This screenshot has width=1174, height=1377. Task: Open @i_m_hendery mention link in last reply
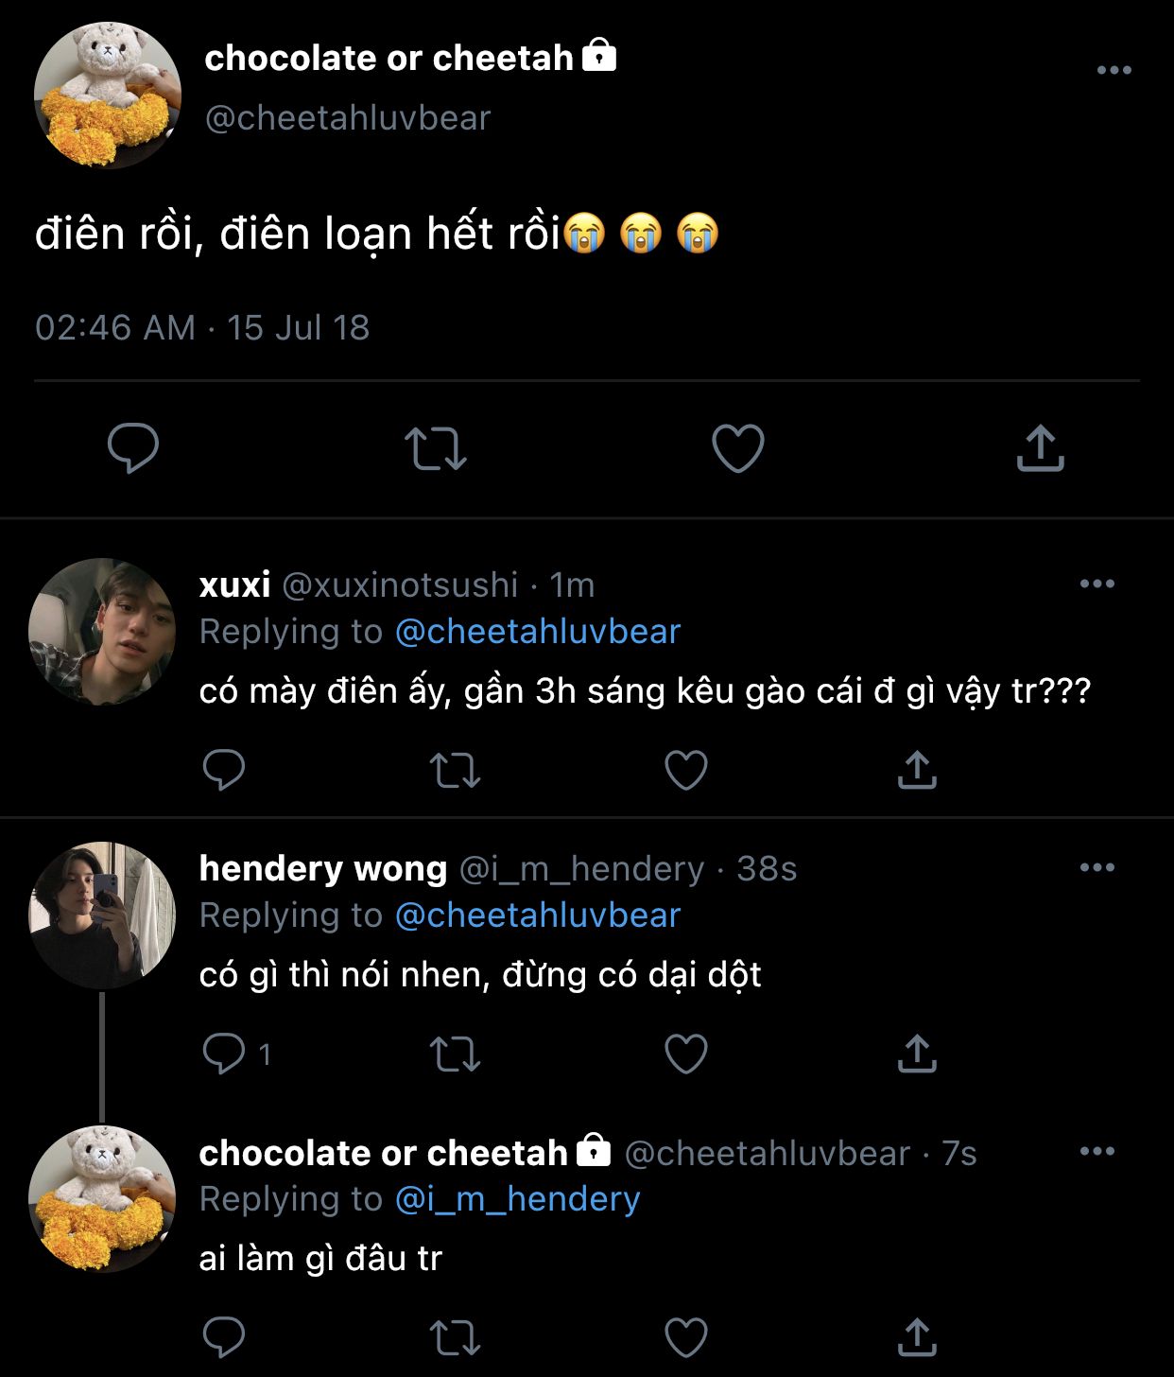[517, 1199]
